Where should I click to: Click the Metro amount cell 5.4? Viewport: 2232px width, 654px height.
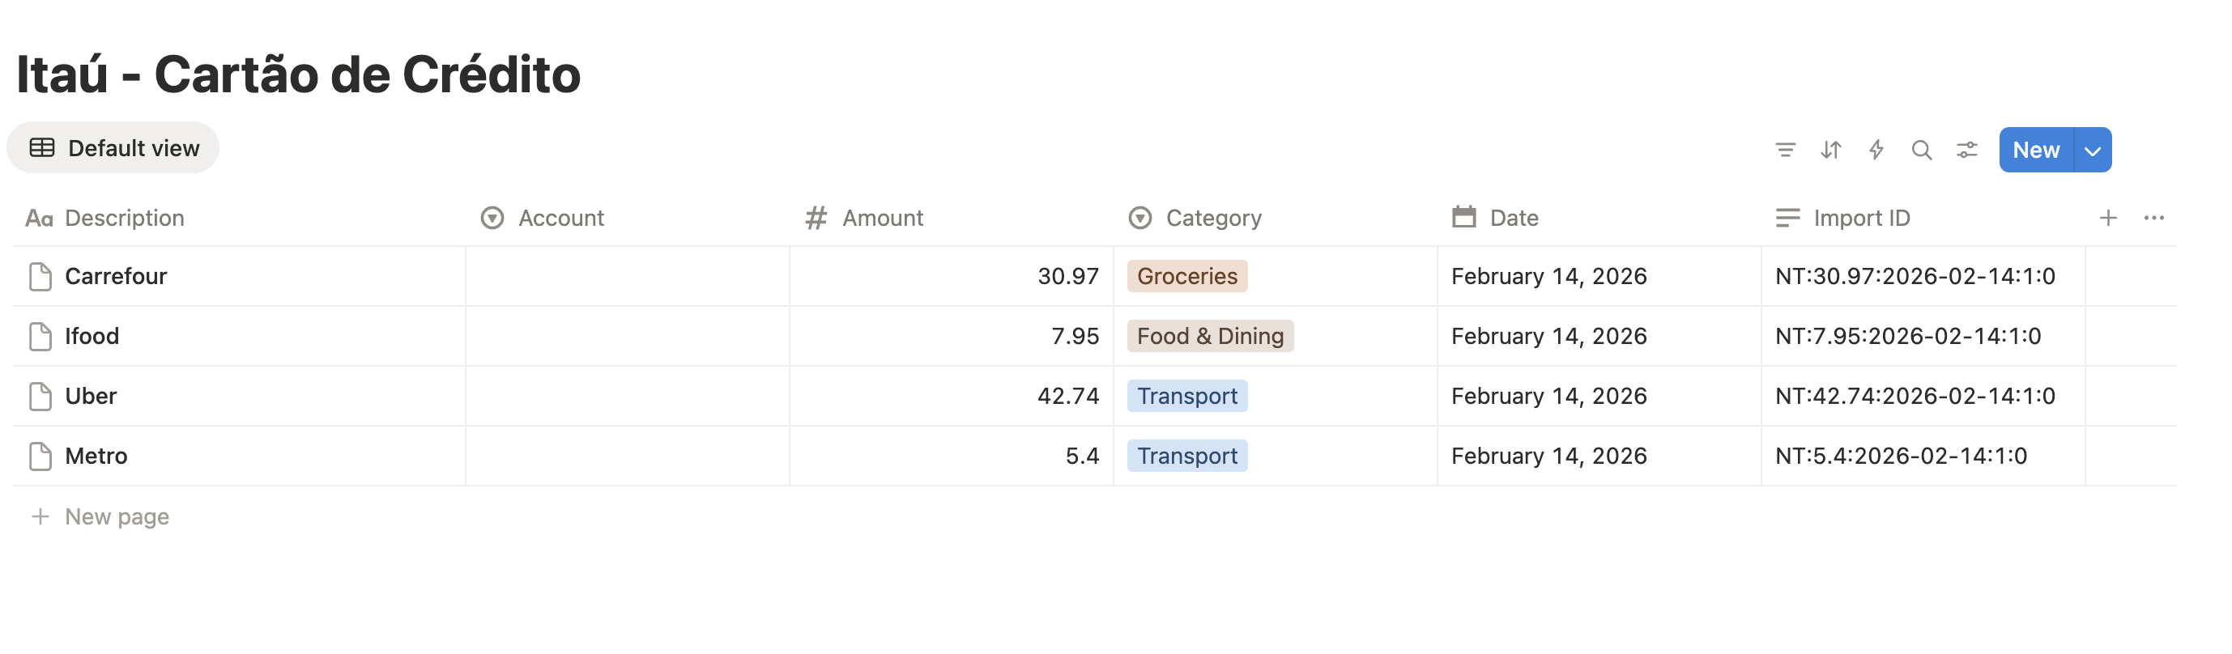coord(951,456)
